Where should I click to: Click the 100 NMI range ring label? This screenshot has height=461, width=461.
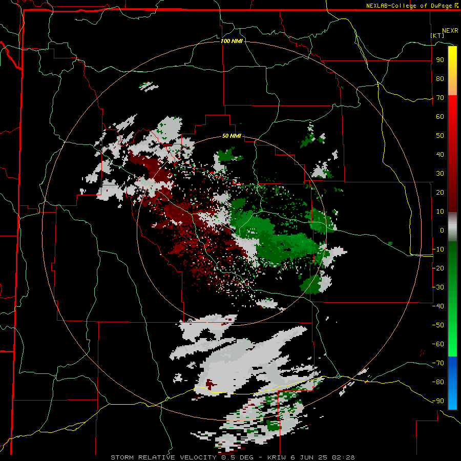pyautogui.click(x=232, y=41)
